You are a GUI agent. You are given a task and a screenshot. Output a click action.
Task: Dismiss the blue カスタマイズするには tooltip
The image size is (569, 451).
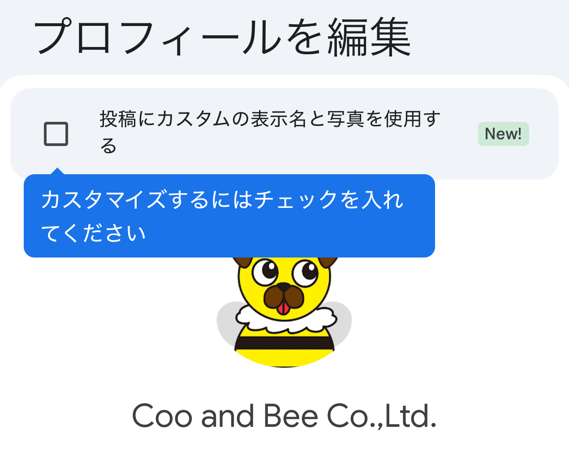coord(229,216)
